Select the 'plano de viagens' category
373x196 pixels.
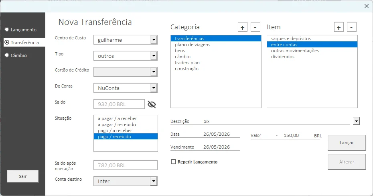click(x=216, y=45)
